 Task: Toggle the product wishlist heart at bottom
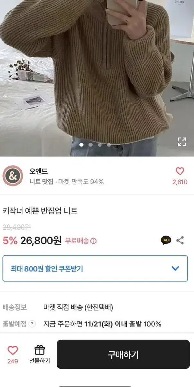pyautogui.click(x=13, y=351)
